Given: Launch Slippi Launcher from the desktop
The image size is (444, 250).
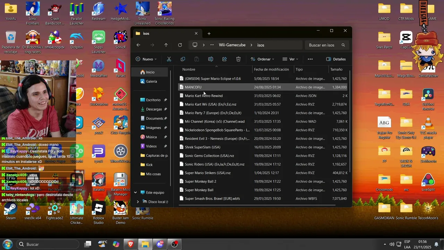Looking at the screenshot, I should click(x=99, y=42).
